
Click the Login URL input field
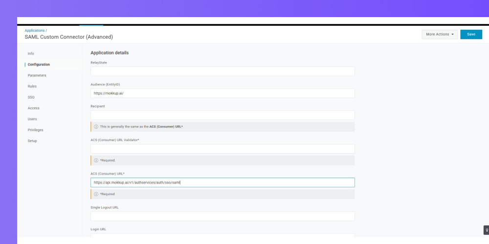pos(222,236)
